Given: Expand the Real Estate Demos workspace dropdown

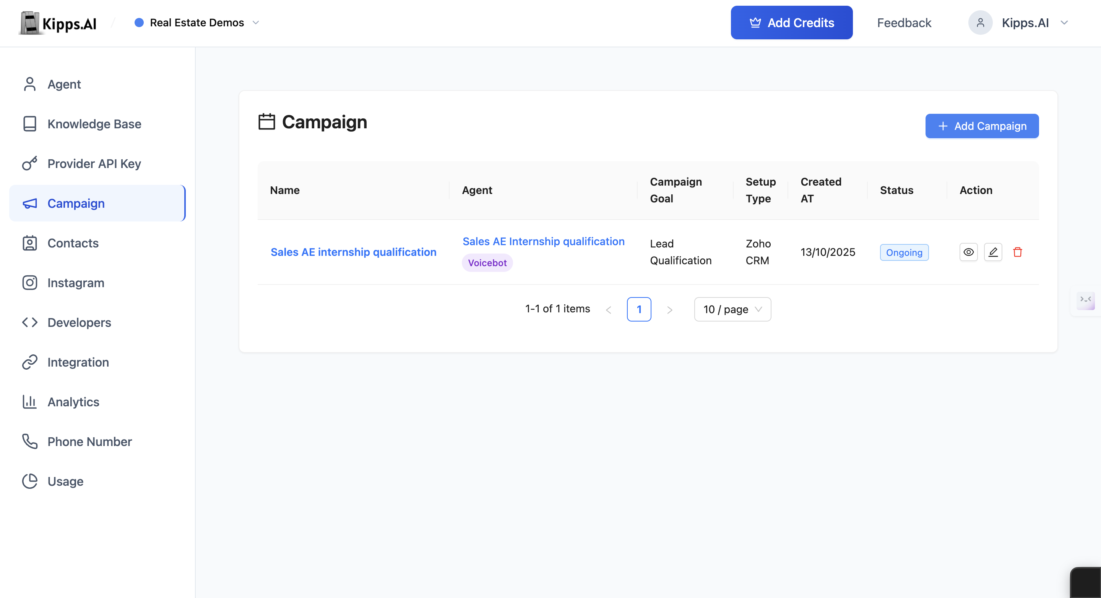Looking at the screenshot, I should click(197, 23).
